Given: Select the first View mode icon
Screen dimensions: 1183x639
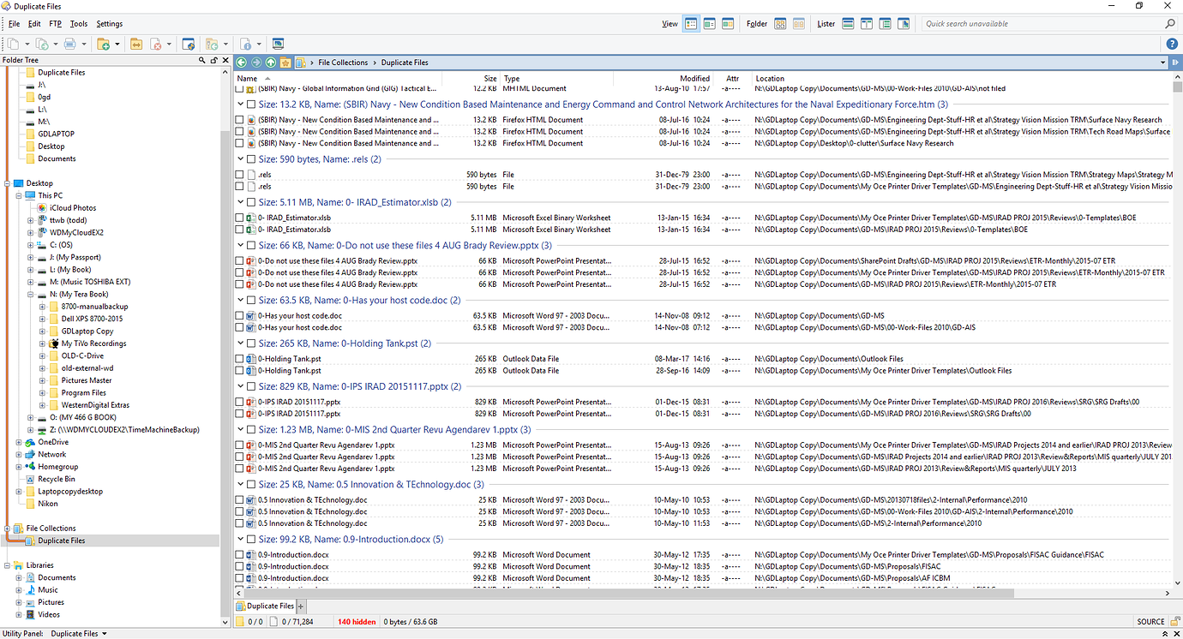Looking at the screenshot, I should coord(691,24).
